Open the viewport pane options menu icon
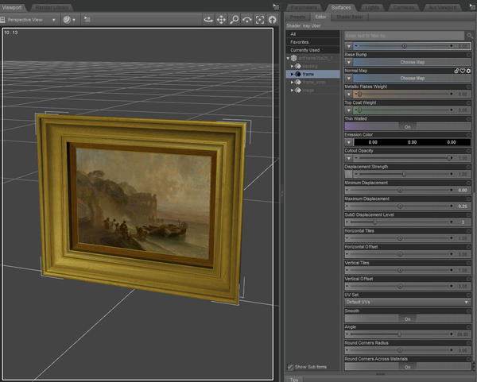This screenshot has height=382, width=477. tap(276, 6)
